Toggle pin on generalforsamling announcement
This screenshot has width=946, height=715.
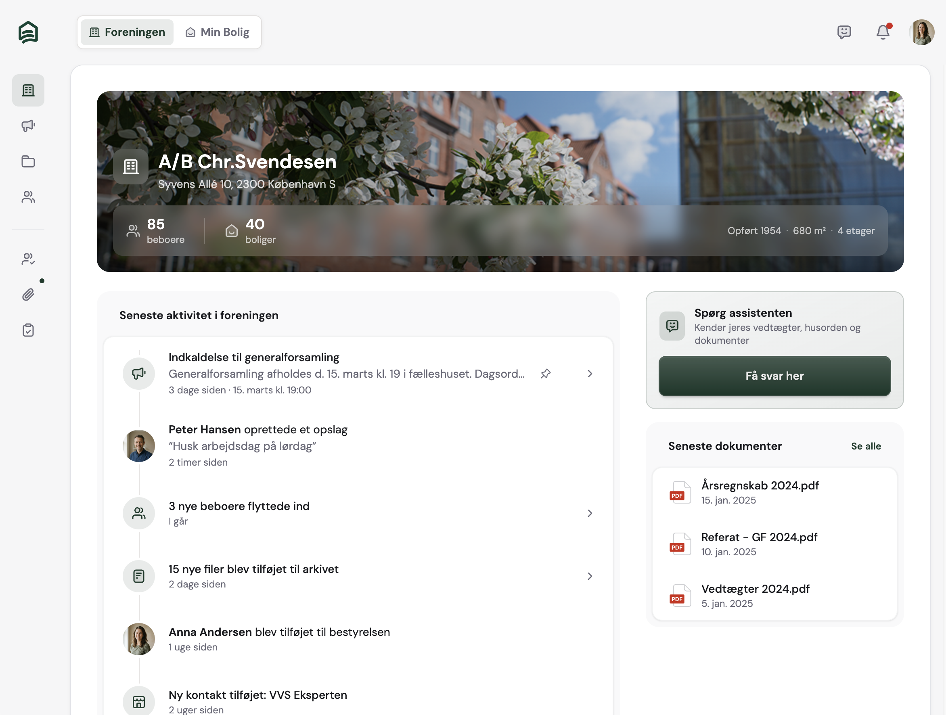click(x=545, y=374)
